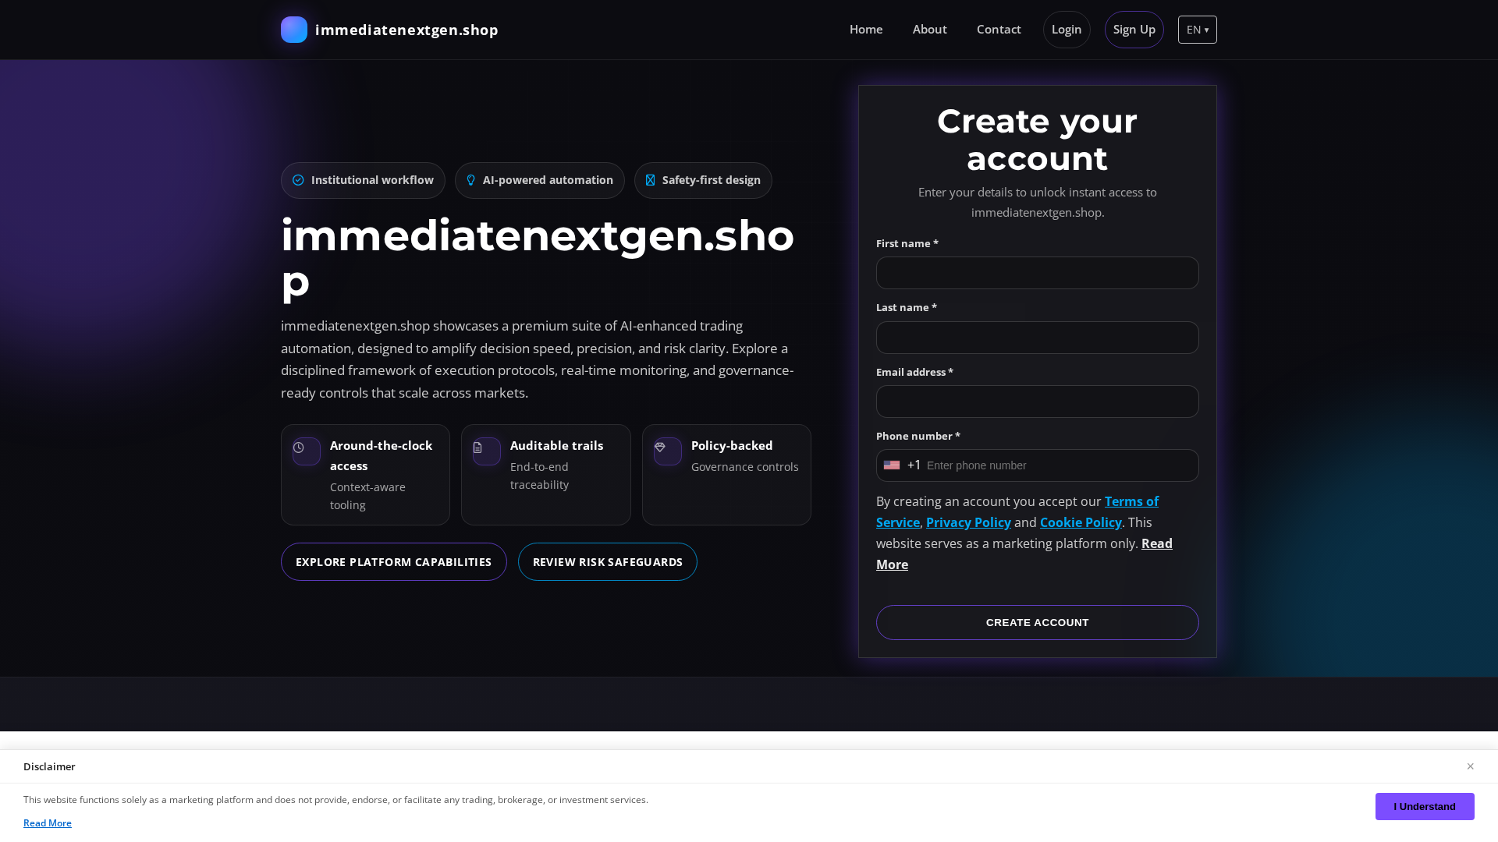Click the checkmark icon in Institutional workflow chip
1498x842 pixels.
click(298, 180)
